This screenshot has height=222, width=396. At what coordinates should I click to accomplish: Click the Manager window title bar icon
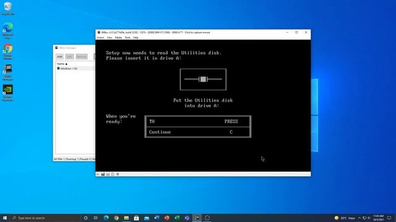56,48
